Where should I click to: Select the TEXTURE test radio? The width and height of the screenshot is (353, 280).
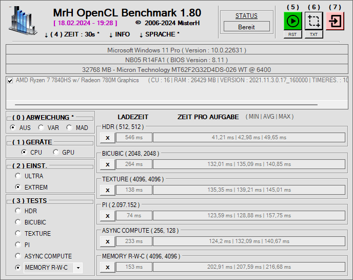pyautogui.click(x=18, y=233)
